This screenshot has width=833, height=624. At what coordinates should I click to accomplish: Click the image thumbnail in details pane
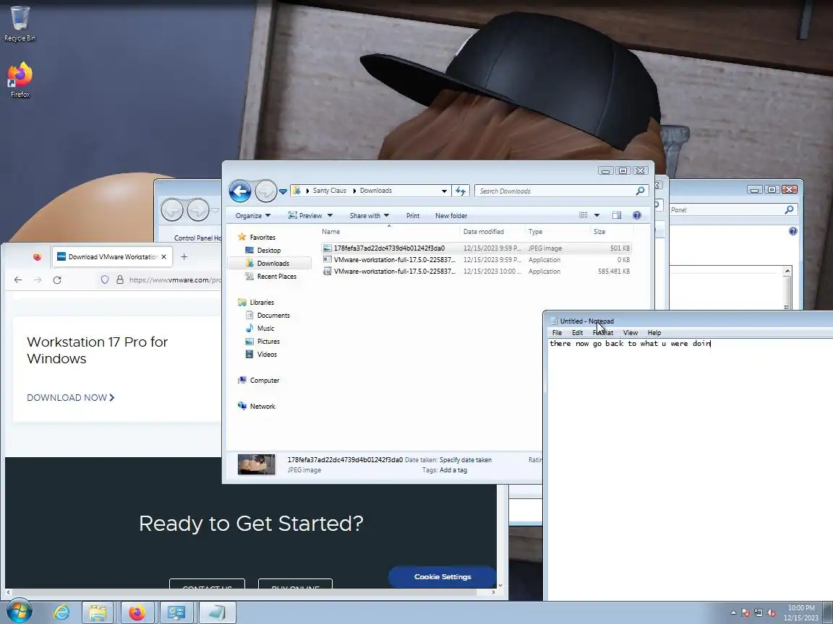point(256,464)
